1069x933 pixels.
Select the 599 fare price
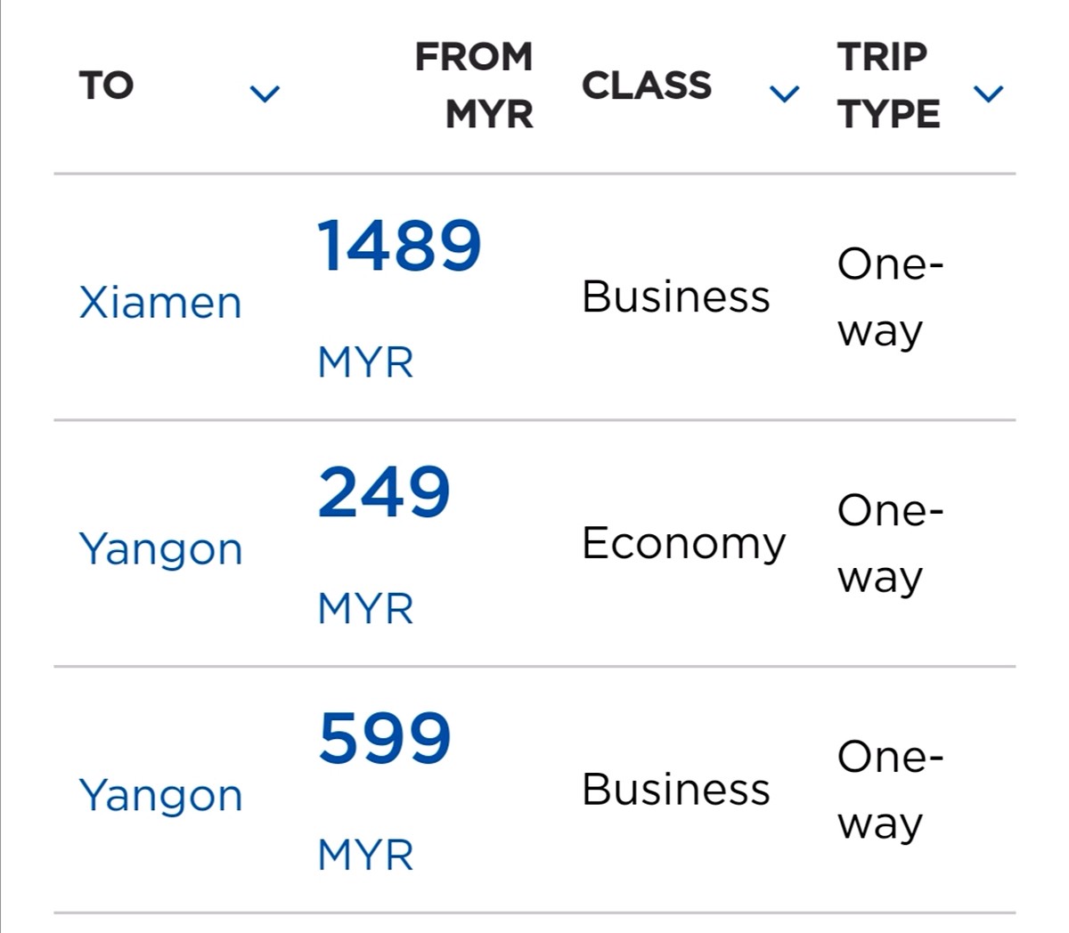[x=385, y=738]
